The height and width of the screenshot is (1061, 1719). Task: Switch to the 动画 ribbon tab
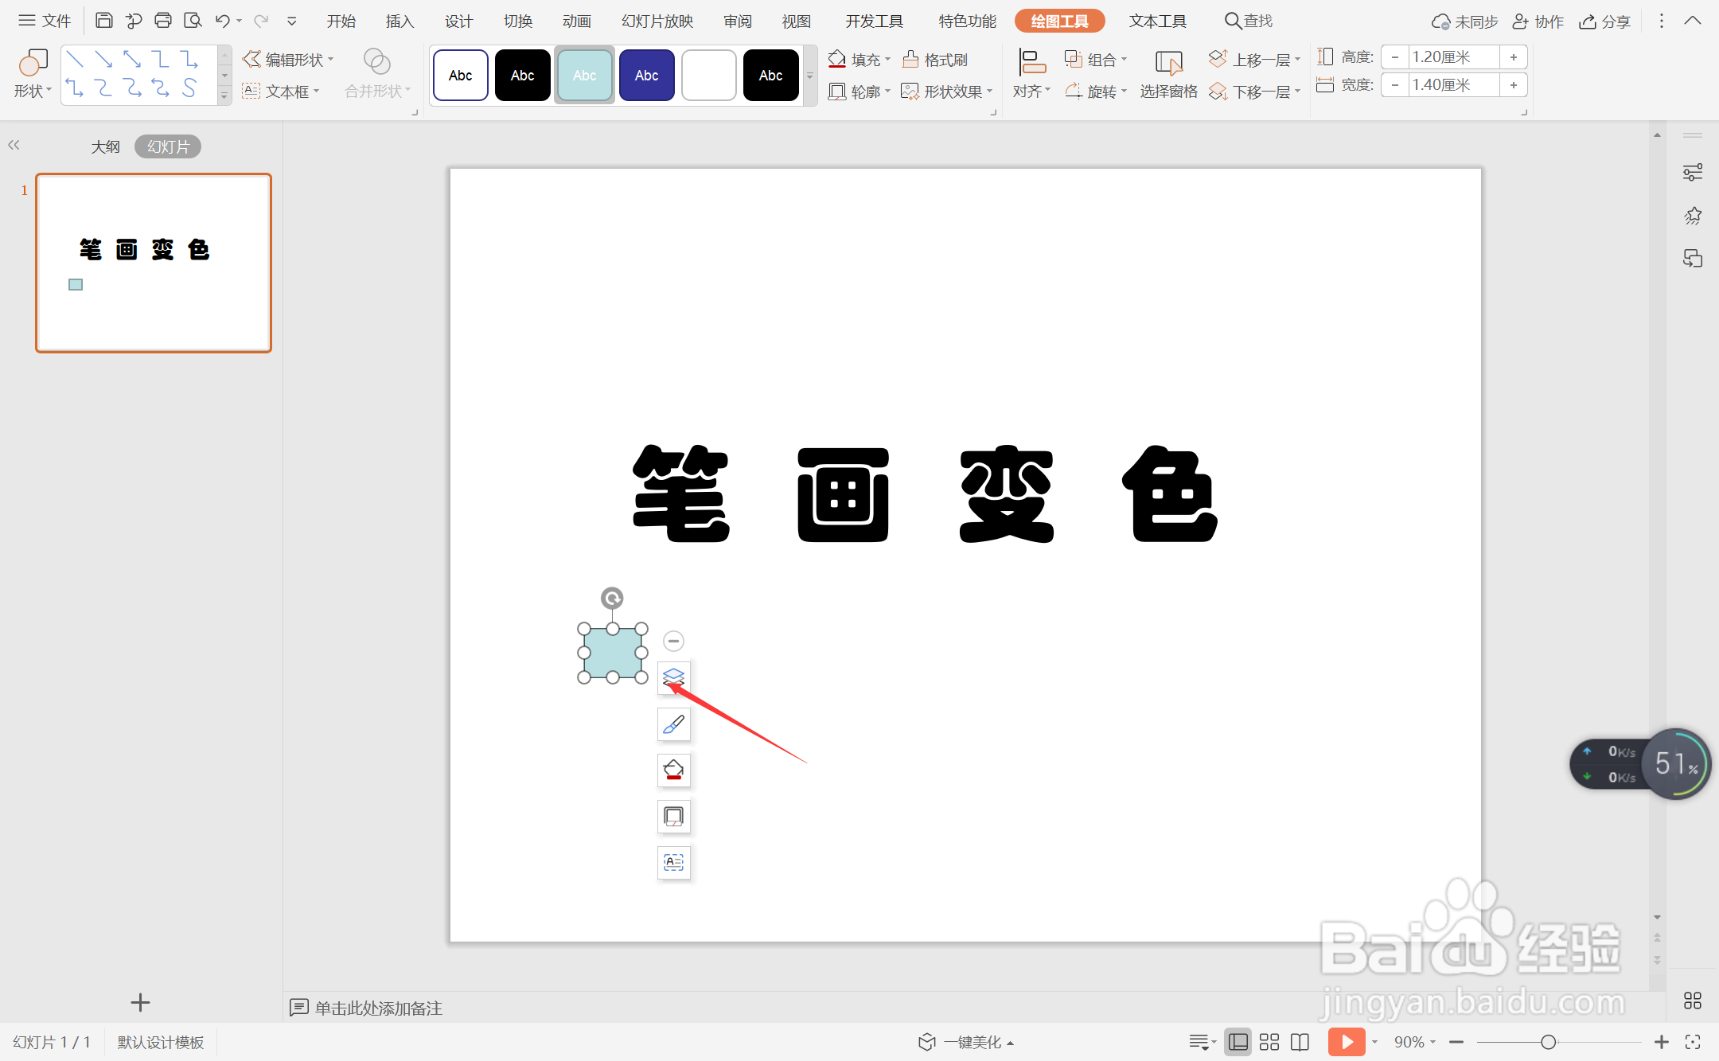575,20
